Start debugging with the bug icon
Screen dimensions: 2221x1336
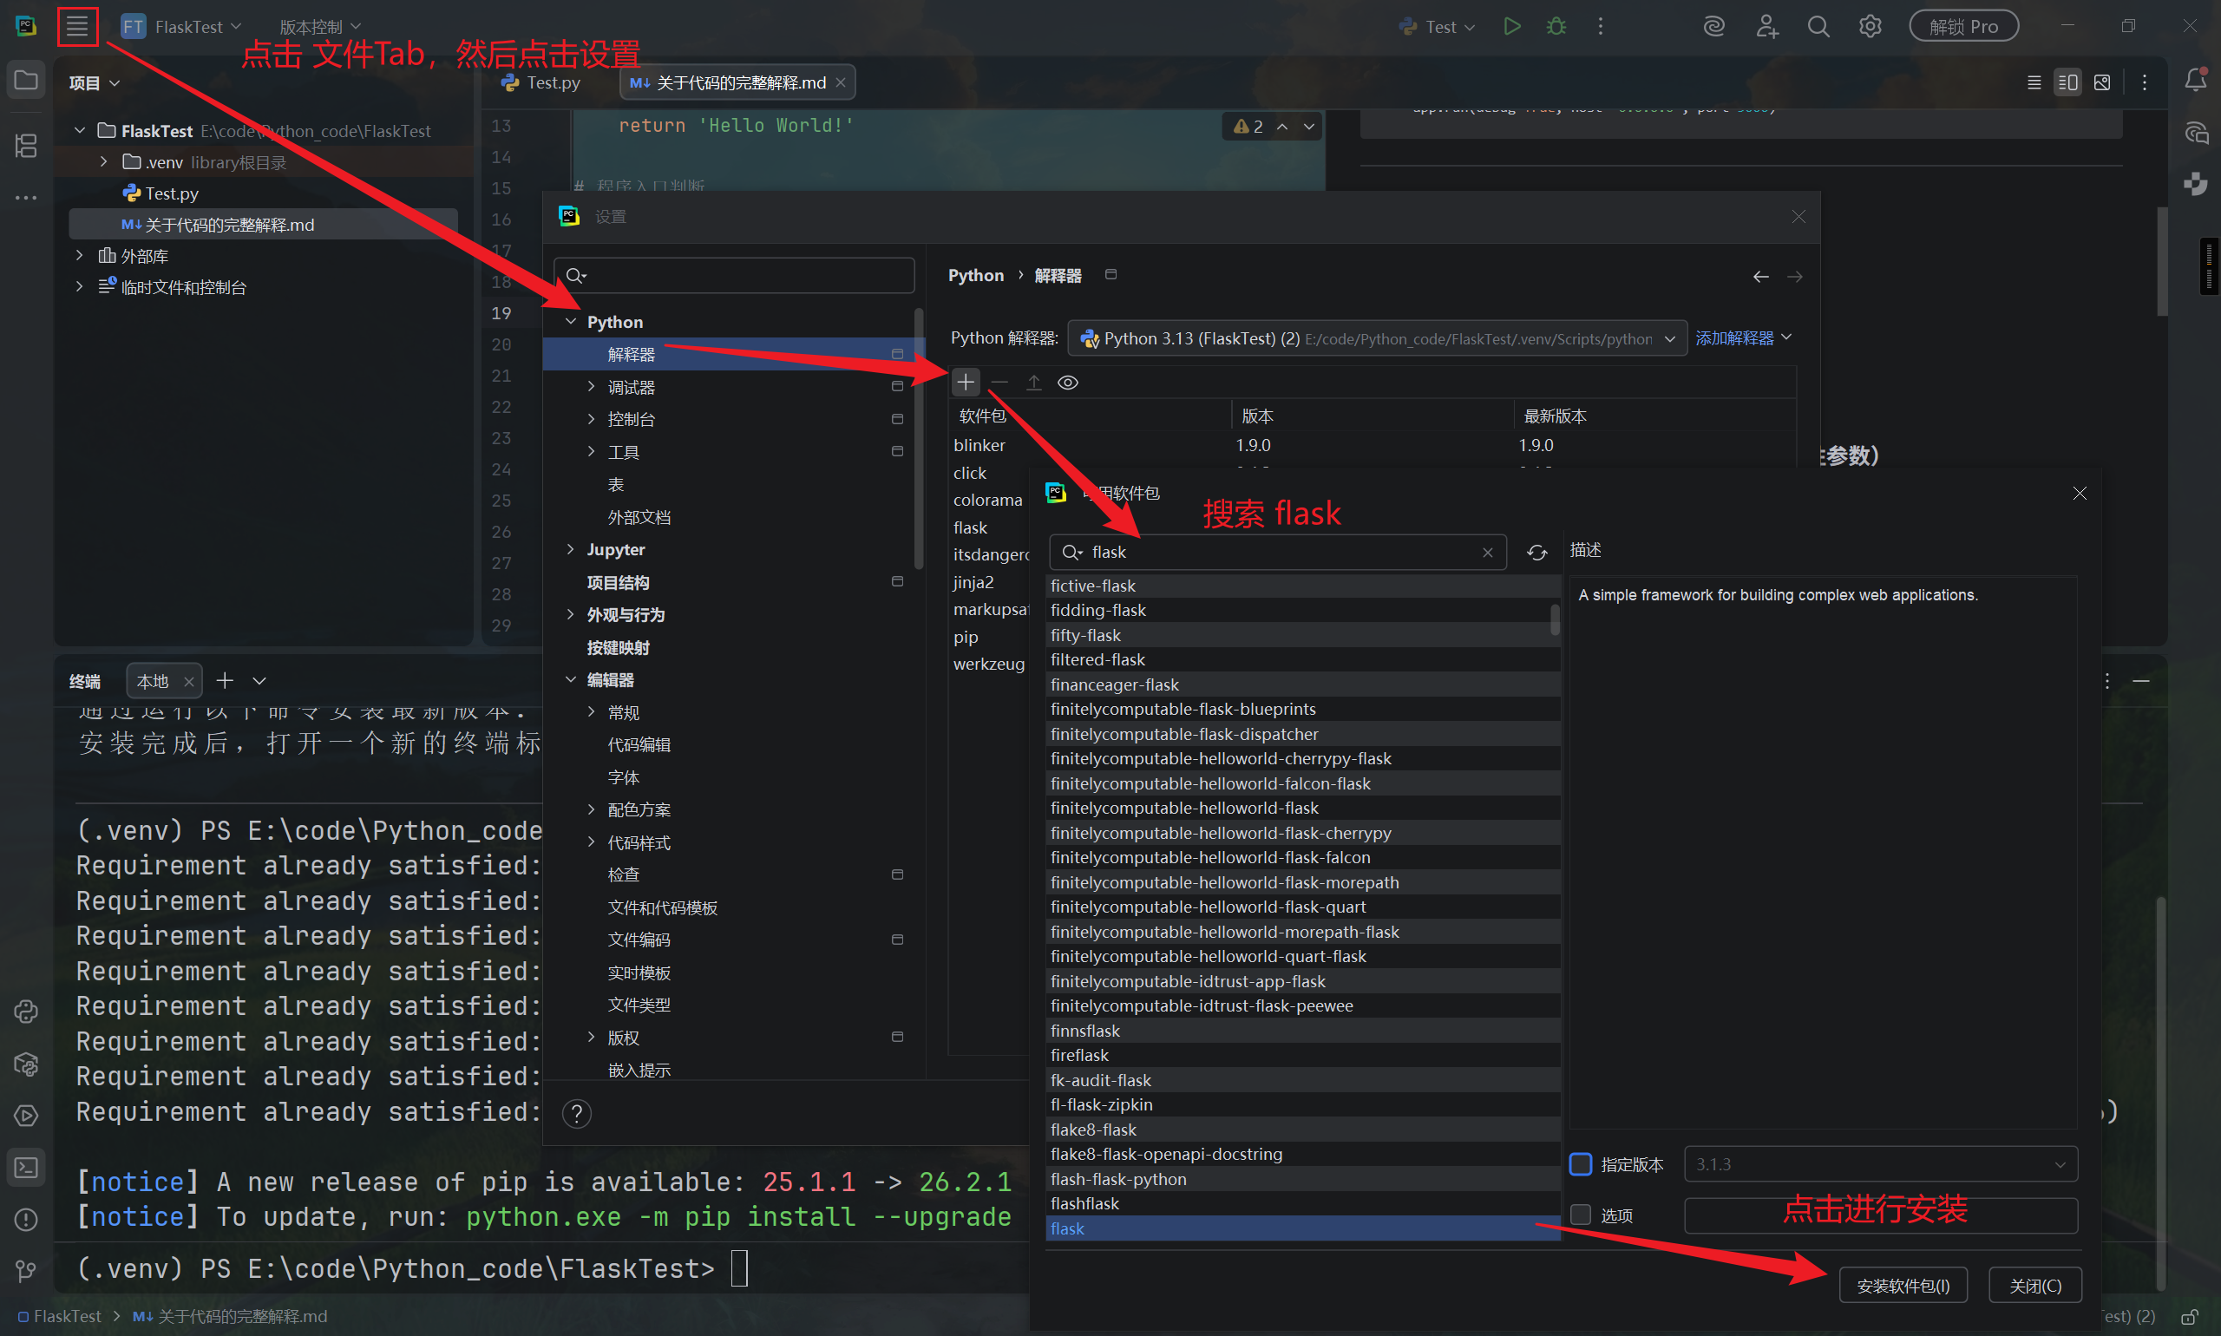point(1556,26)
